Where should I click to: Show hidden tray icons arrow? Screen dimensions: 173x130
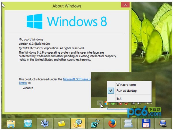[x=100, y=103]
